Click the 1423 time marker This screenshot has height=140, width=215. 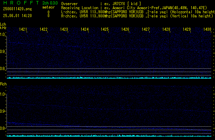pos(64,29)
